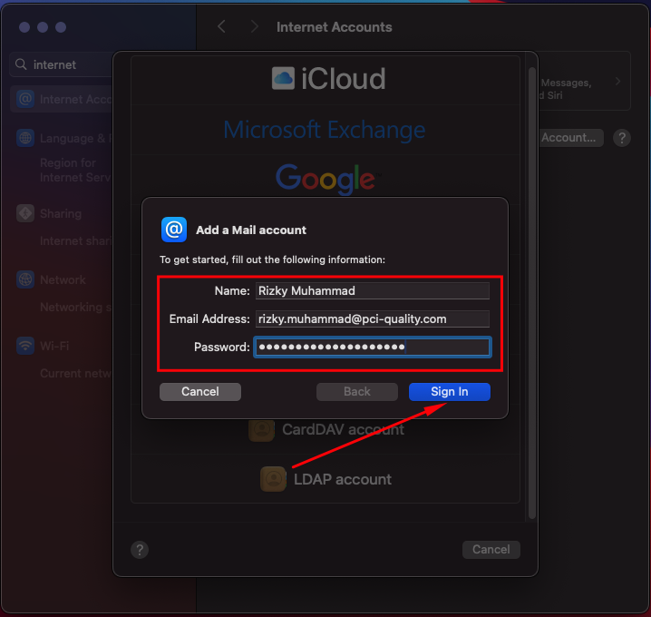The height and width of the screenshot is (617, 651).
Task: Click the magnifying glass search icon
Action: [21, 64]
